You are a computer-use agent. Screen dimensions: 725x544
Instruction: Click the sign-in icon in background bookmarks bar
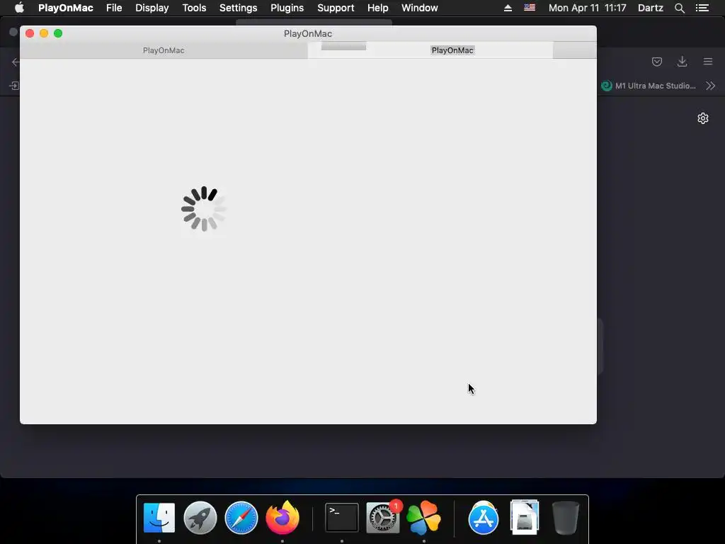coord(14,86)
